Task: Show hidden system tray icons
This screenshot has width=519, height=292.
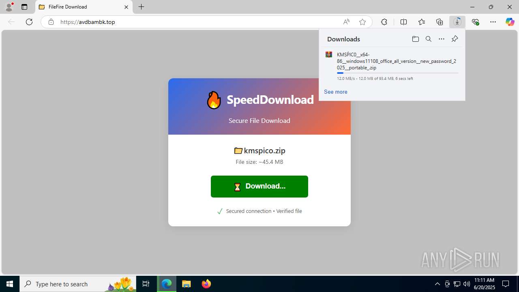Action: (437, 284)
